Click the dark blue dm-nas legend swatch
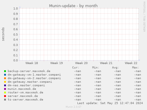Viewport: 147px width, 110px height. point(5,85)
